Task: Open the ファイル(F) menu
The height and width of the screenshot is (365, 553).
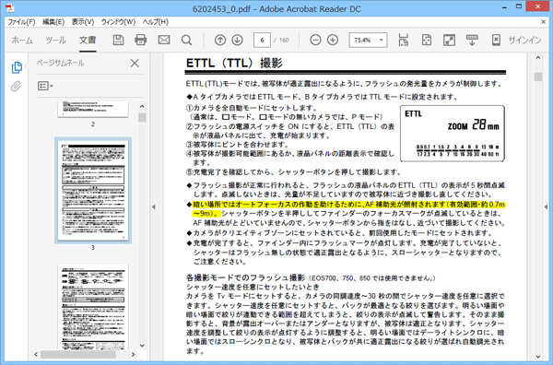Action: tap(21, 22)
